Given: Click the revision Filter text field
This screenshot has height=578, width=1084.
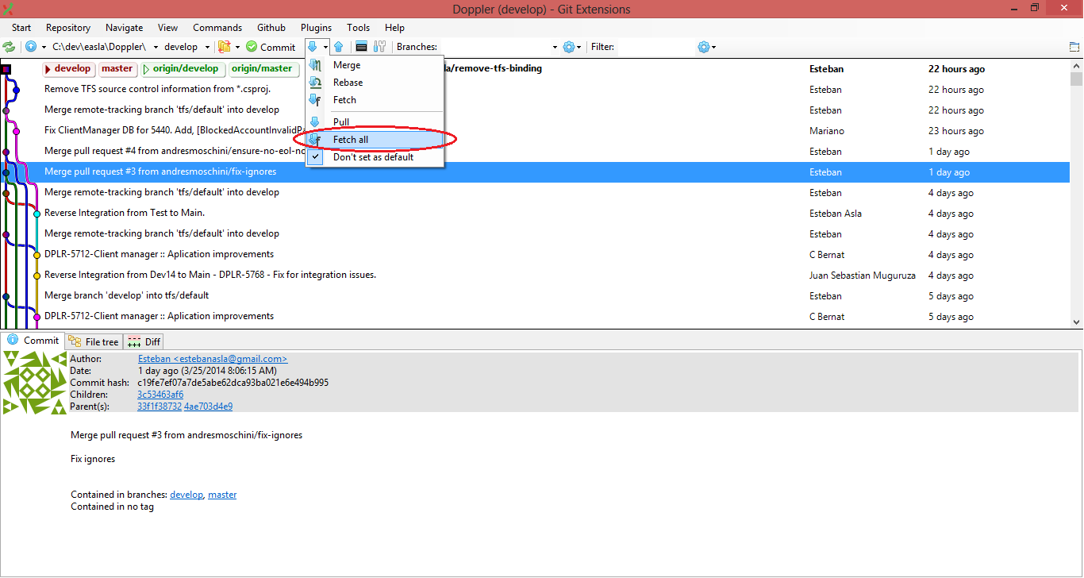Looking at the screenshot, I should 655,47.
